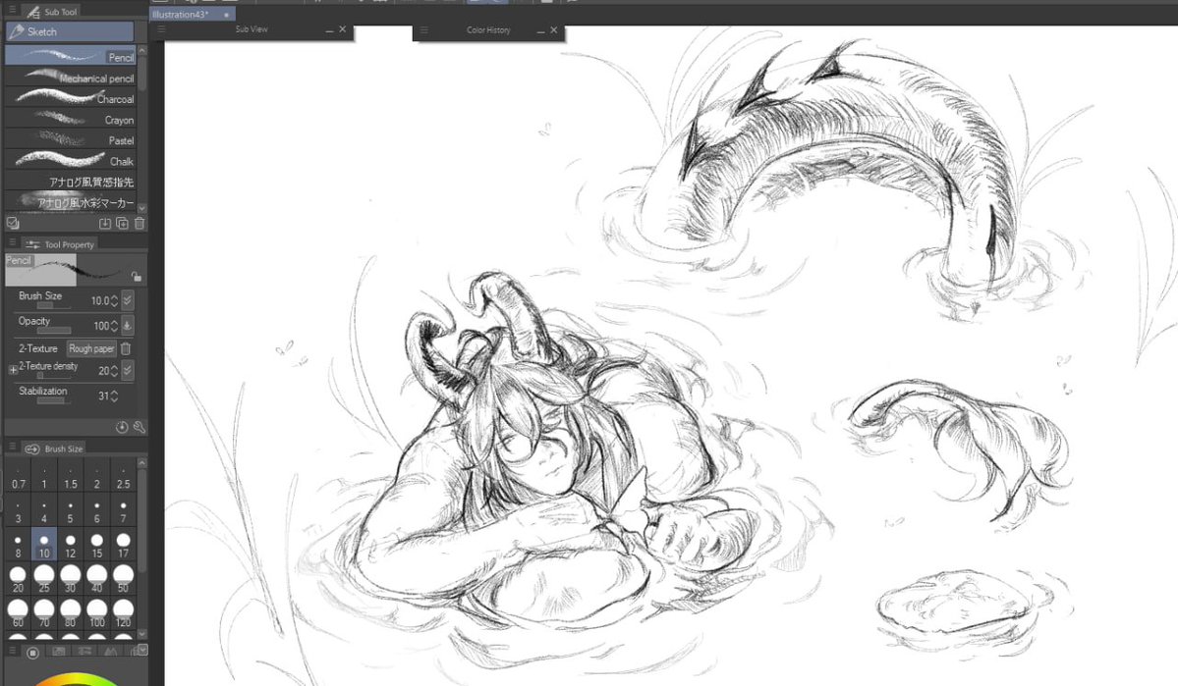1178x686 pixels.
Task: Select brush size 25 preset
Action: click(44, 579)
